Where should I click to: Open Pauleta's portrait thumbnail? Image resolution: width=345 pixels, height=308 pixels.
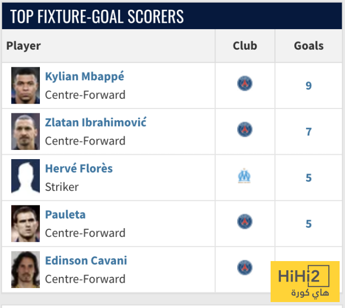(25, 223)
